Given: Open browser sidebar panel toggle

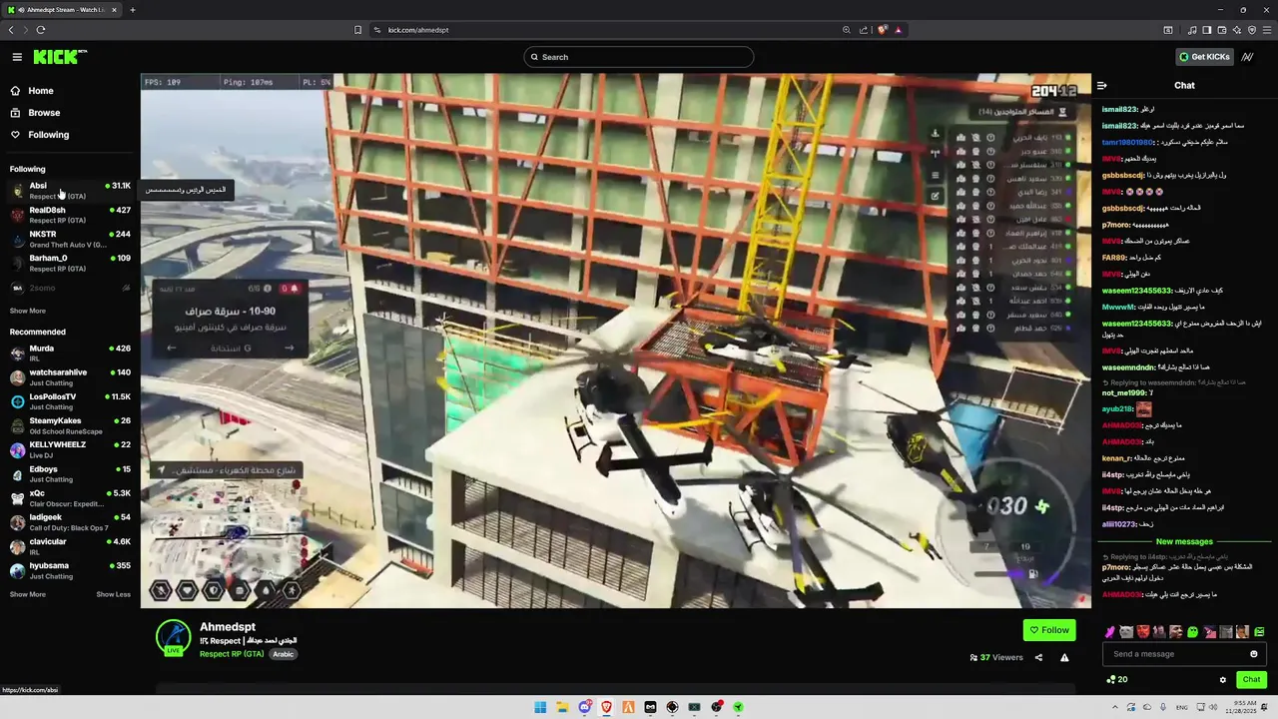Looking at the screenshot, I should [x=1207, y=30].
